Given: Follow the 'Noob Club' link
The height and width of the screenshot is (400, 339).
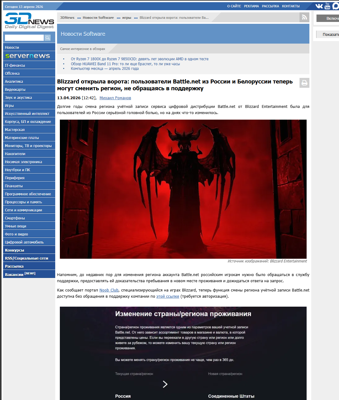Looking at the screenshot, I should click(109, 290).
